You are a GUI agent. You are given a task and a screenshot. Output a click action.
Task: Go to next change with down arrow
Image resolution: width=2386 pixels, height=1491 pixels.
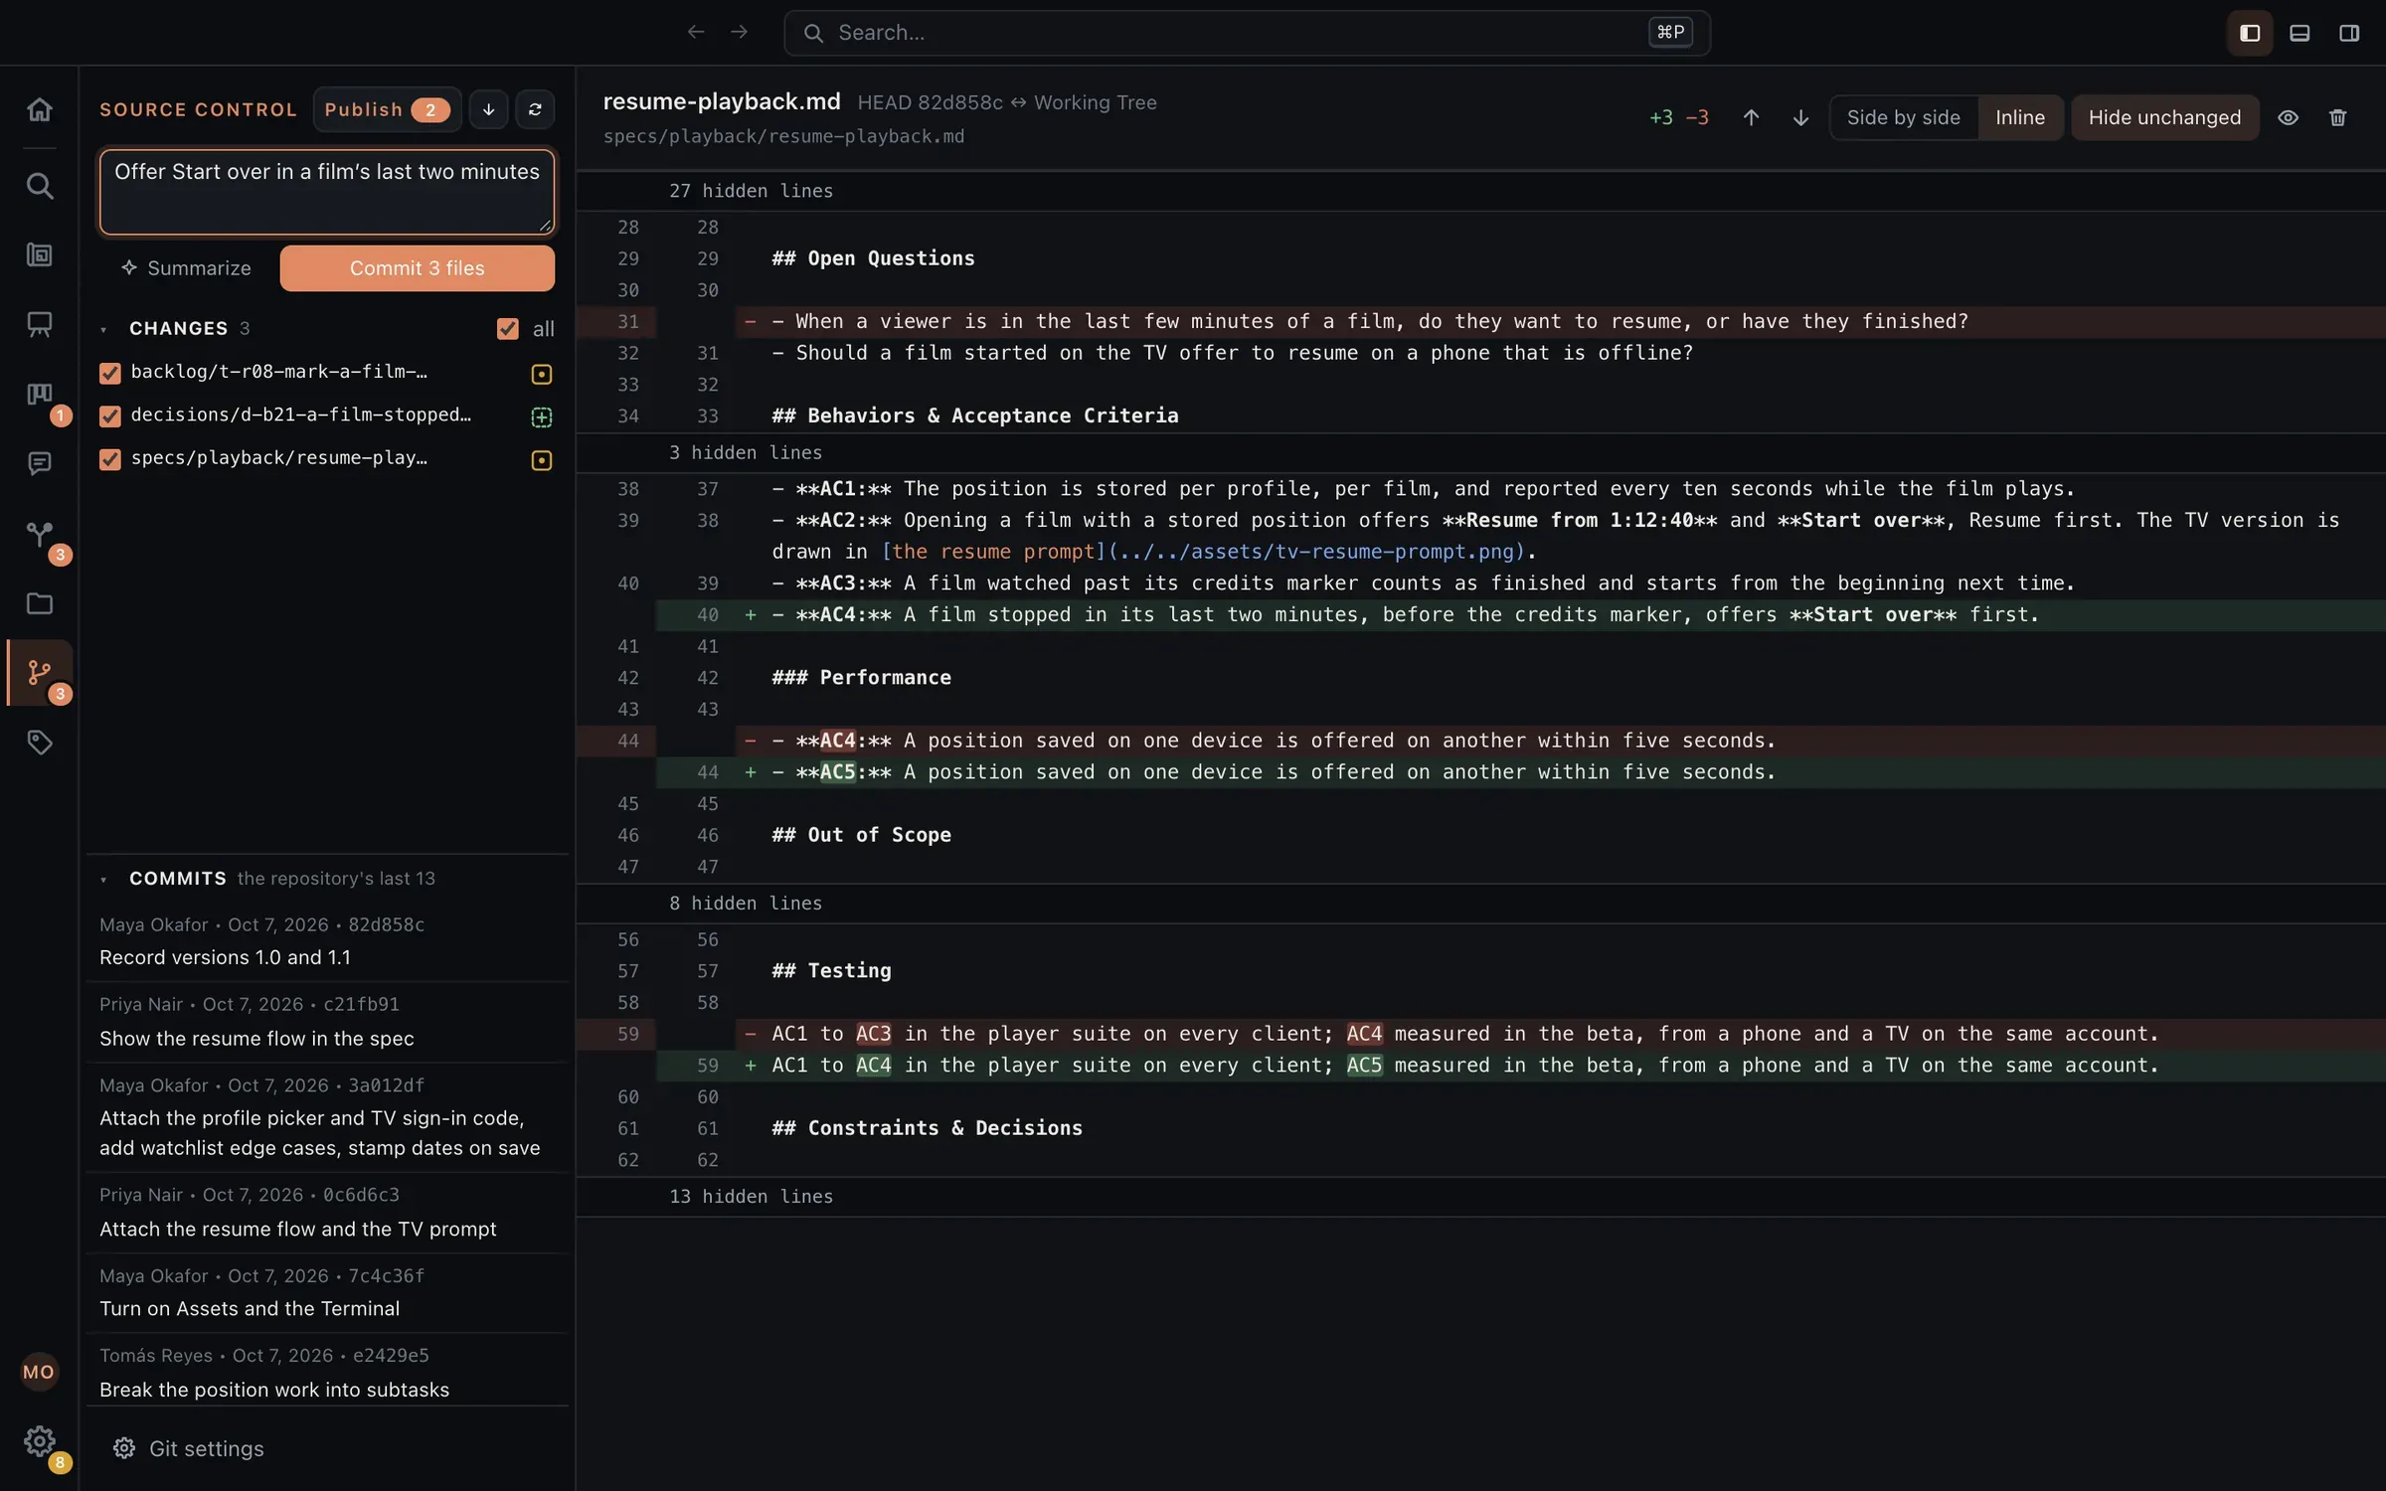pyautogui.click(x=1800, y=117)
